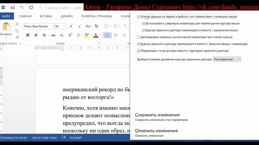Open the highlight color dropdown arrow
Screen dimensions: 259x145
pos(91,35)
